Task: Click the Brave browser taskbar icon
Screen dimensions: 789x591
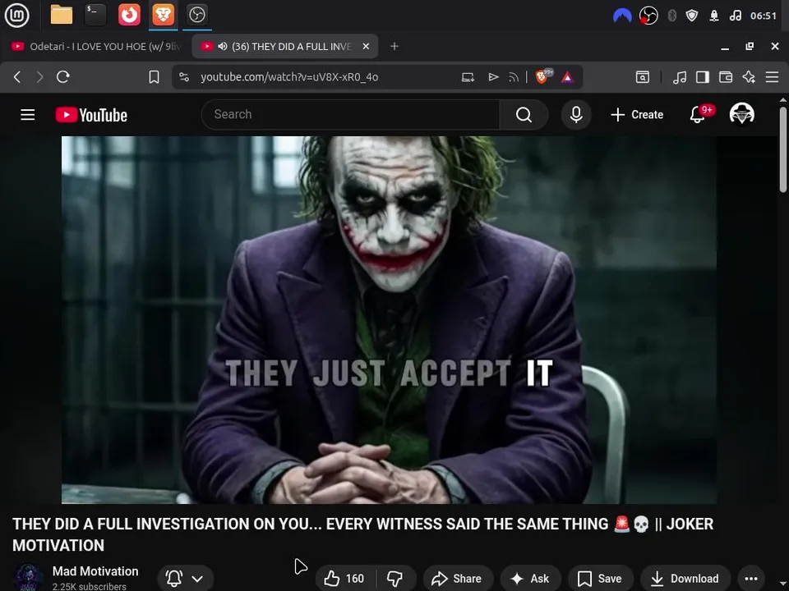Action: 163,15
